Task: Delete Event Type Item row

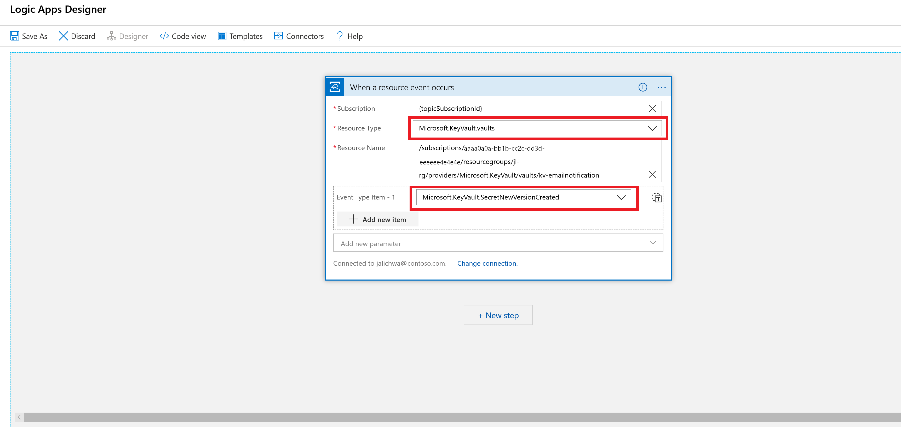Action: point(657,197)
